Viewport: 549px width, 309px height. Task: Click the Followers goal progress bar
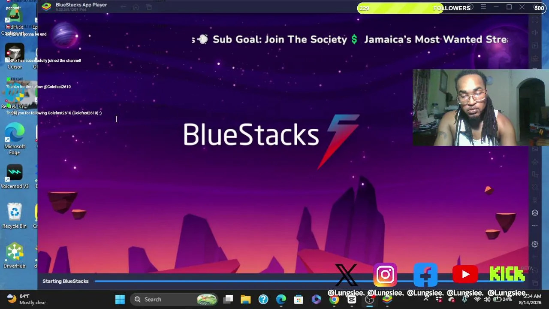click(x=452, y=8)
